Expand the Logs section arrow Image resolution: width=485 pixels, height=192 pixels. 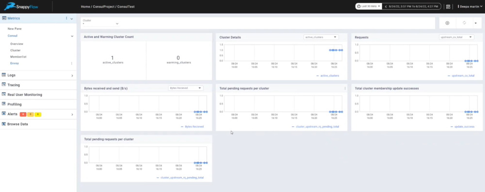pyautogui.click(x=72, y=75)
